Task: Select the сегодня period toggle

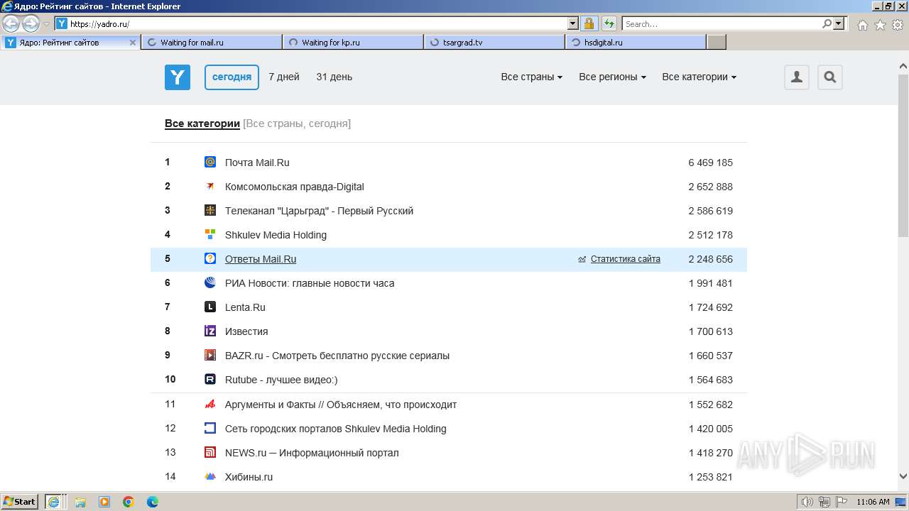Action: [x=232, y=77]
